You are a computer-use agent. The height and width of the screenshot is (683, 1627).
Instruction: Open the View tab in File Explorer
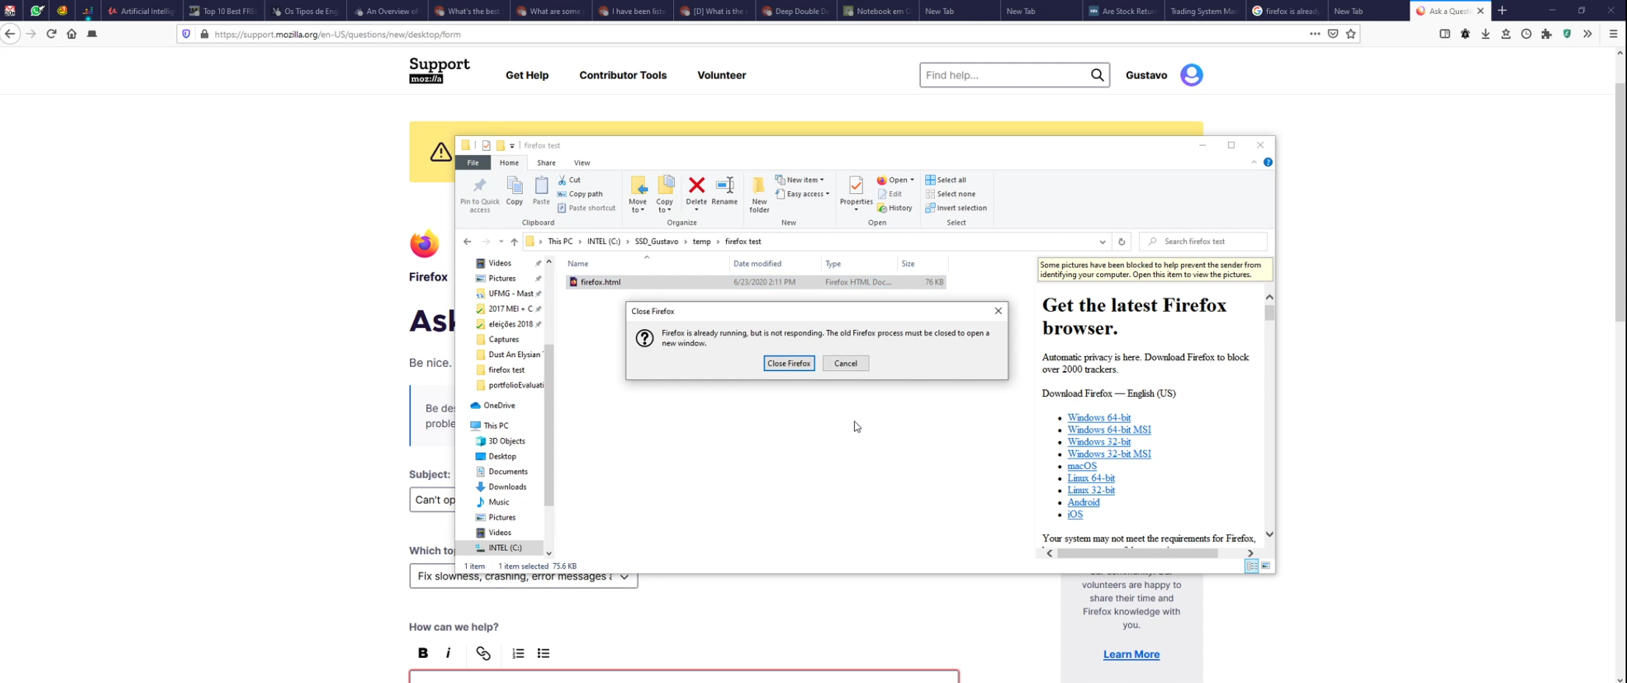582,163
